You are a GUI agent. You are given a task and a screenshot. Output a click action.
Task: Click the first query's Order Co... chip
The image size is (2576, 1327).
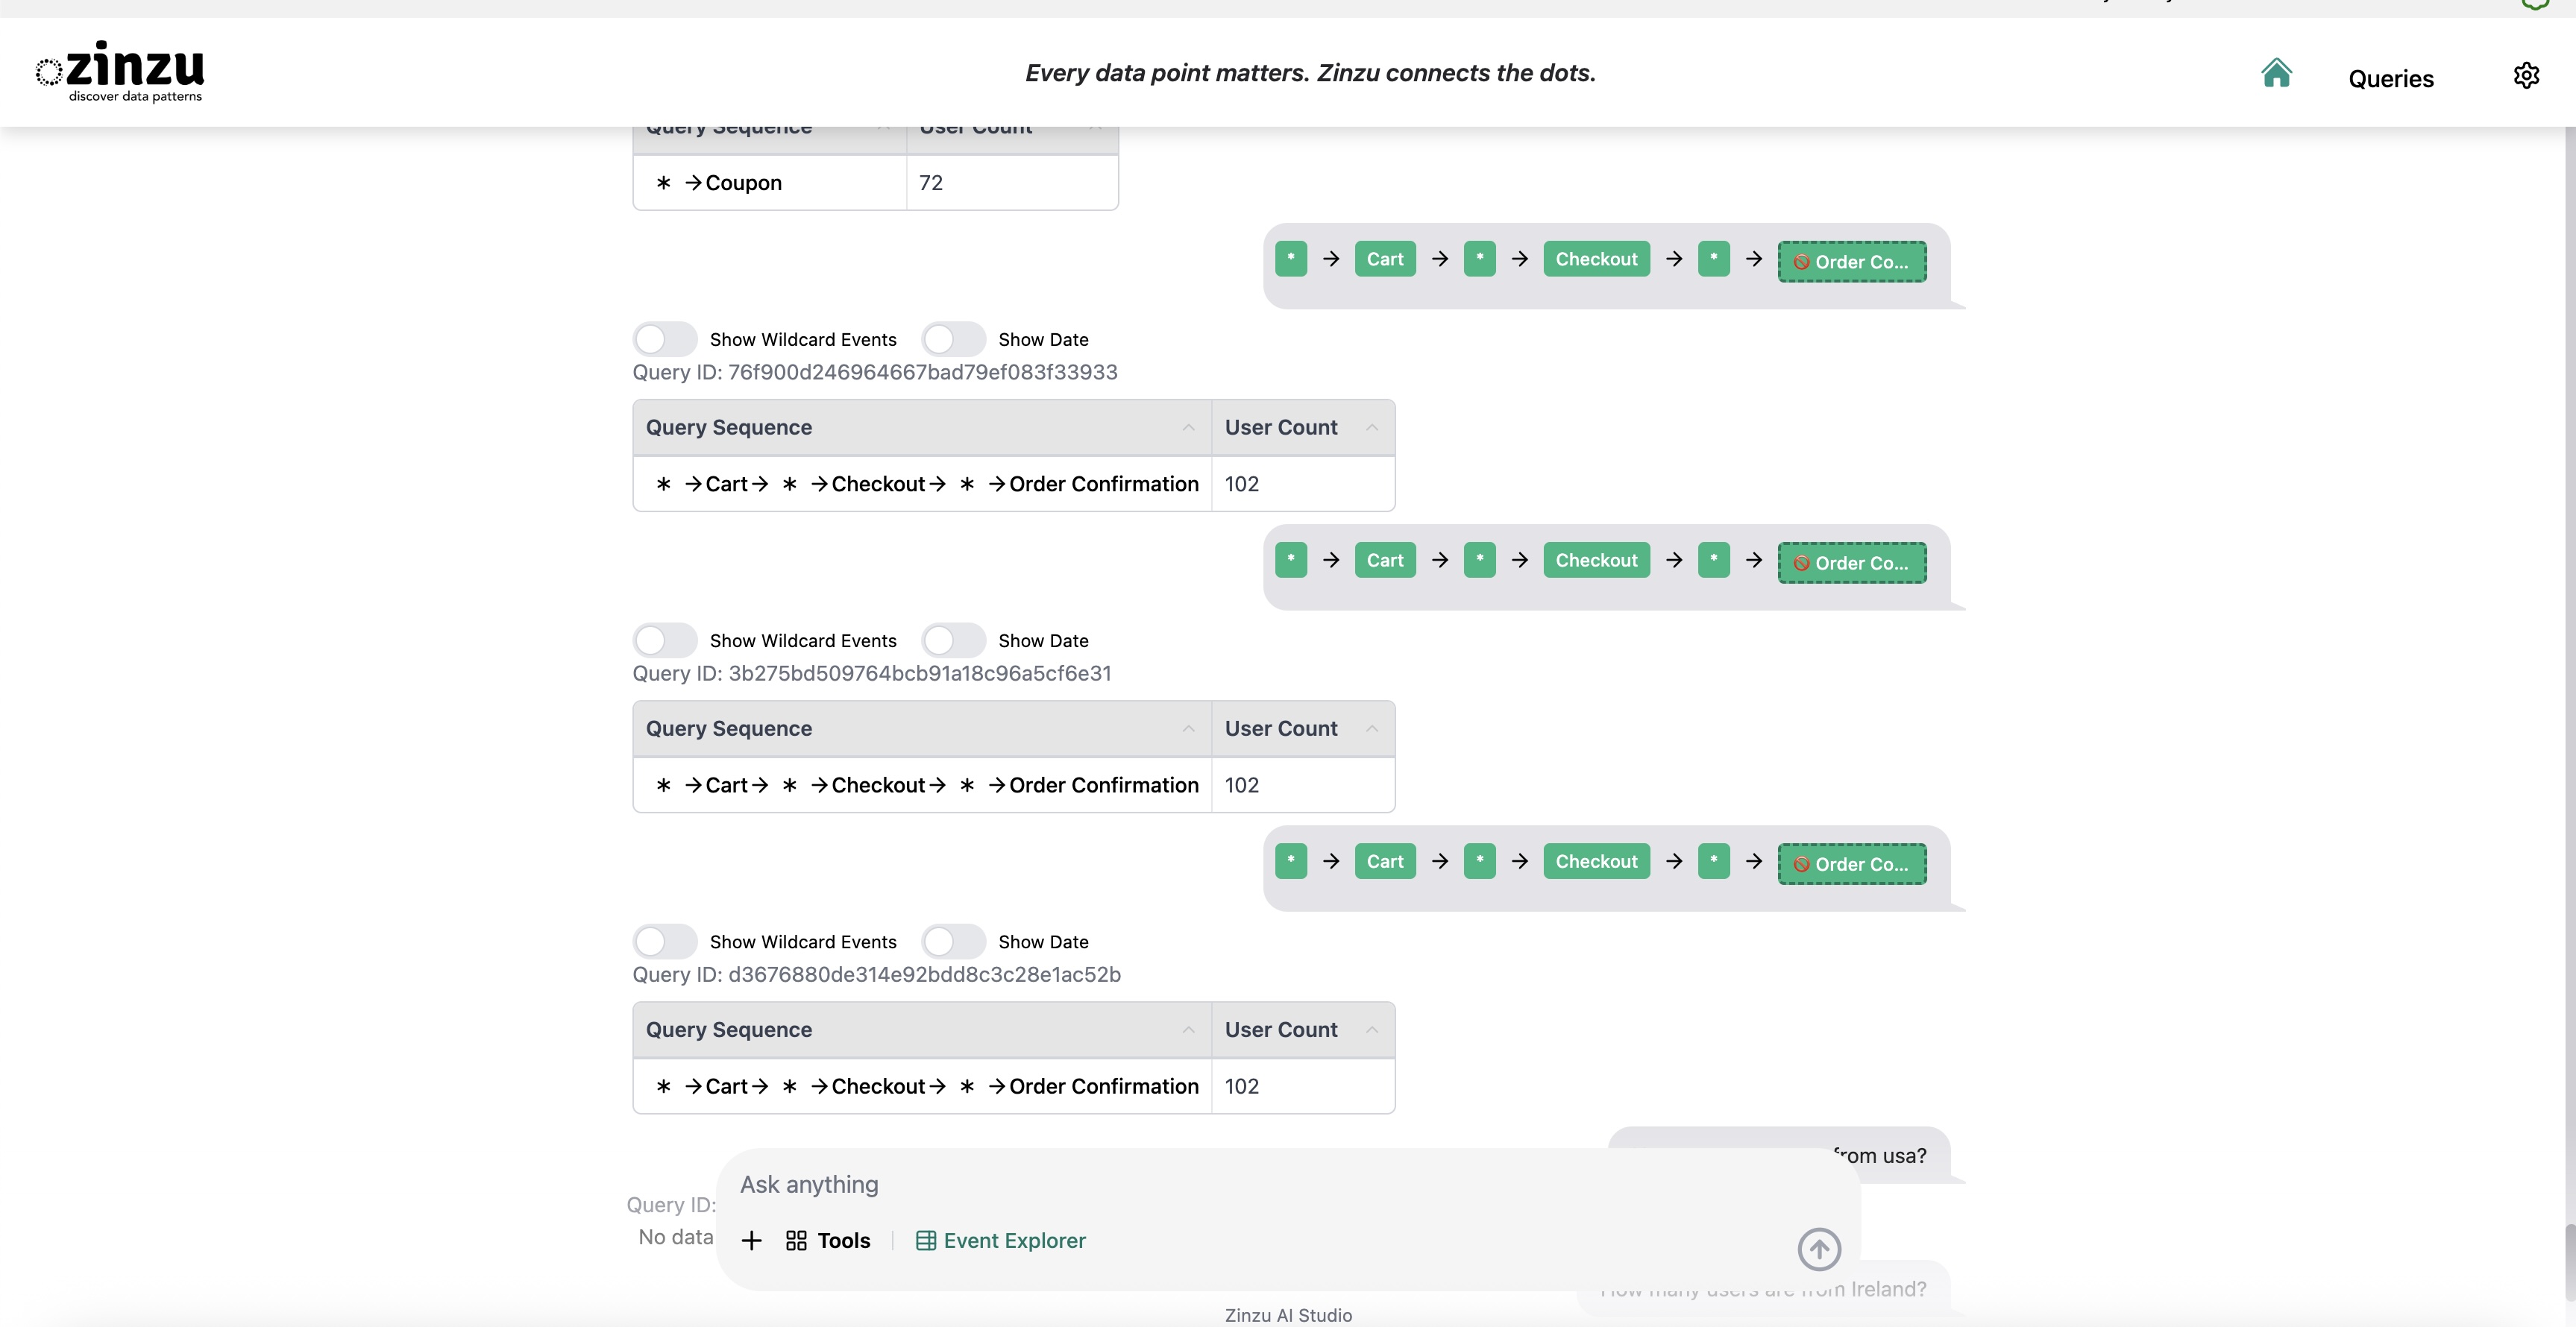pyautogui.click(x=1851, y=262)
